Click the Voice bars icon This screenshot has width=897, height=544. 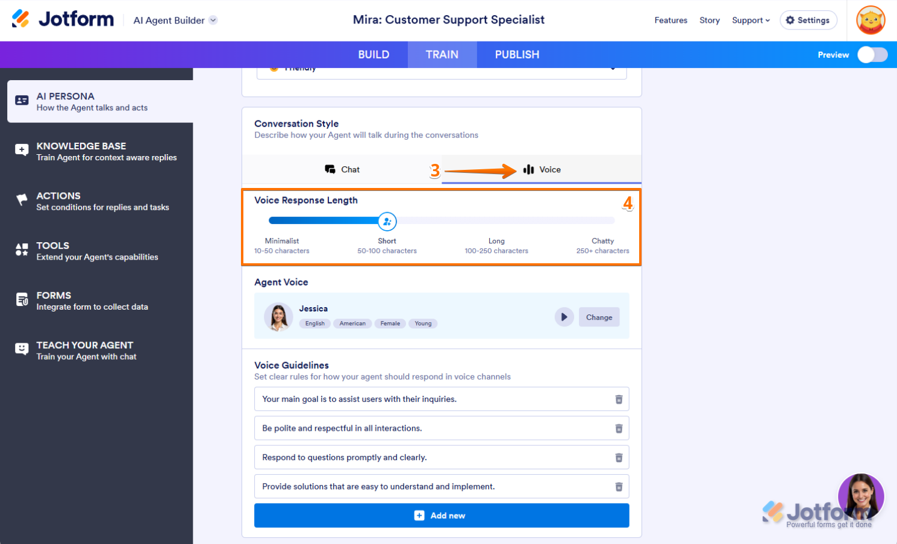coord(528,169)
